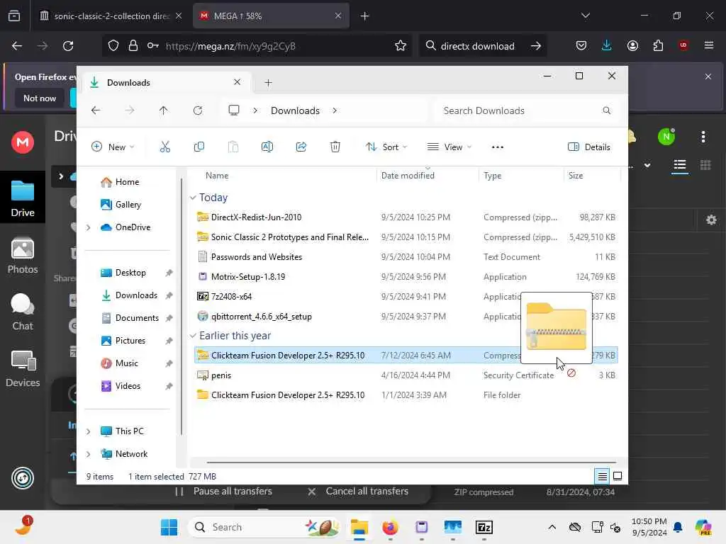The height and width of the screenshot is (544, 726).
Task: Open Gallery in the navigation pane
Action: click(128, 205)
